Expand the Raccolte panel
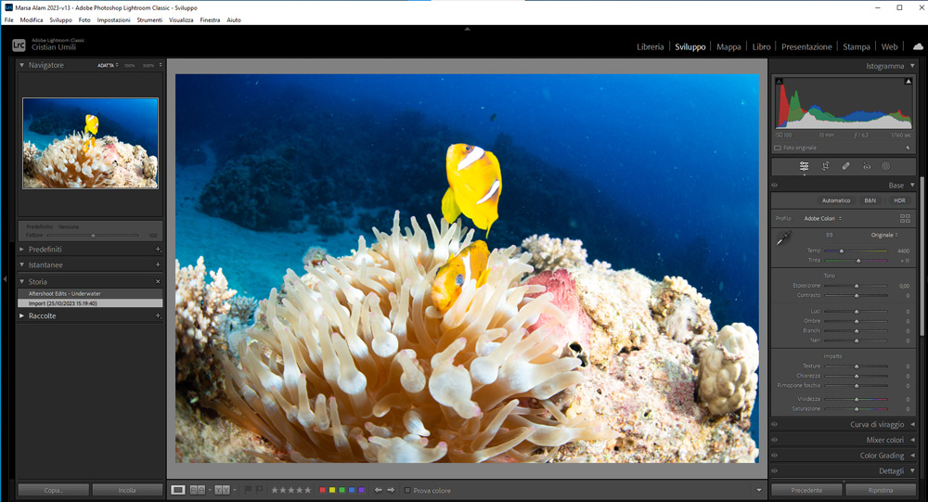928x502 pixels. (22, 315)
